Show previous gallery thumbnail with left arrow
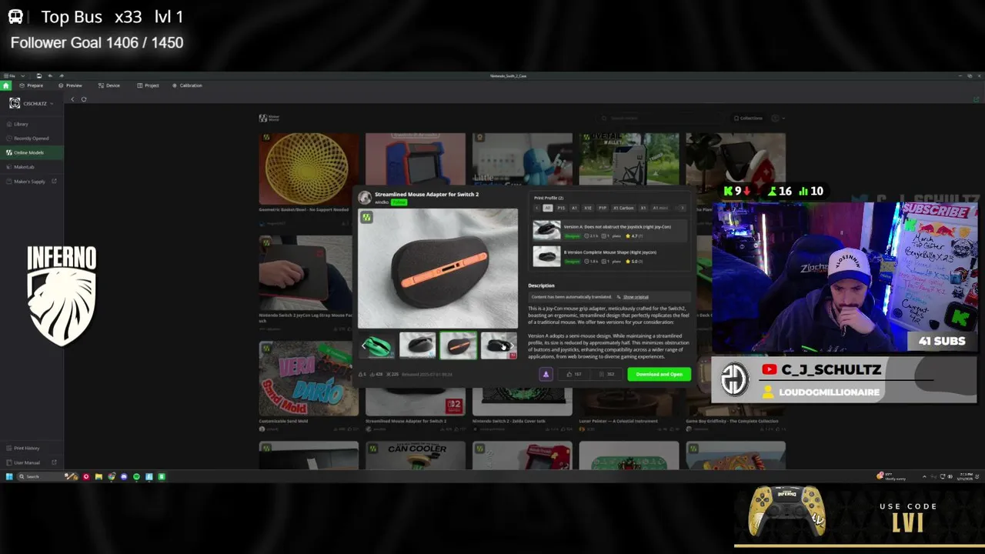The image size is (985, 554). [364, 346]
